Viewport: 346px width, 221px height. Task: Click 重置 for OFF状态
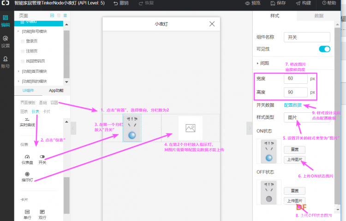[x=295, y=191]
